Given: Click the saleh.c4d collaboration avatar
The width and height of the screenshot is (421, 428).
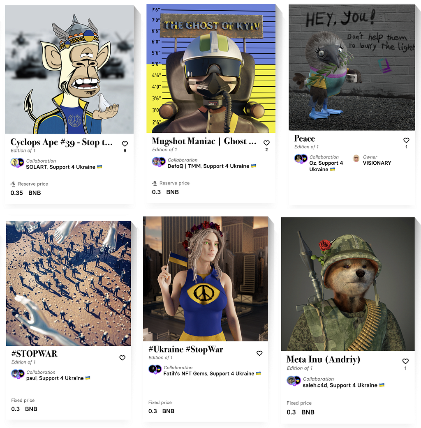Looking at the screenshot, I should 291,380.
